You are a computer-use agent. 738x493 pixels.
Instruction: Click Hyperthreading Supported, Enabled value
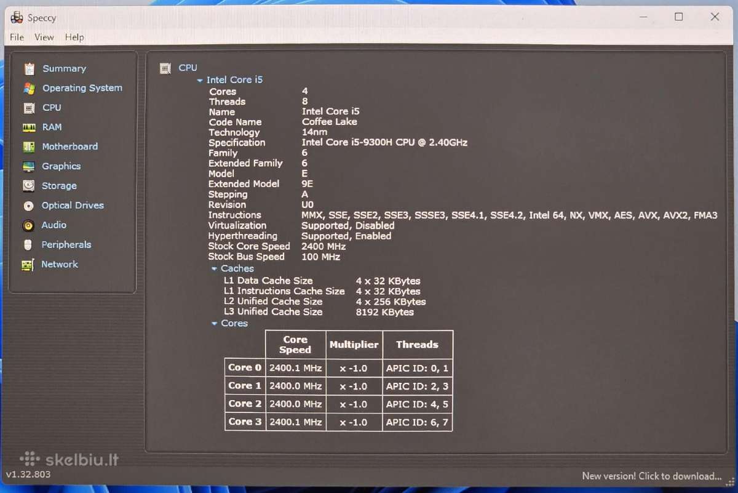point(346,236)
